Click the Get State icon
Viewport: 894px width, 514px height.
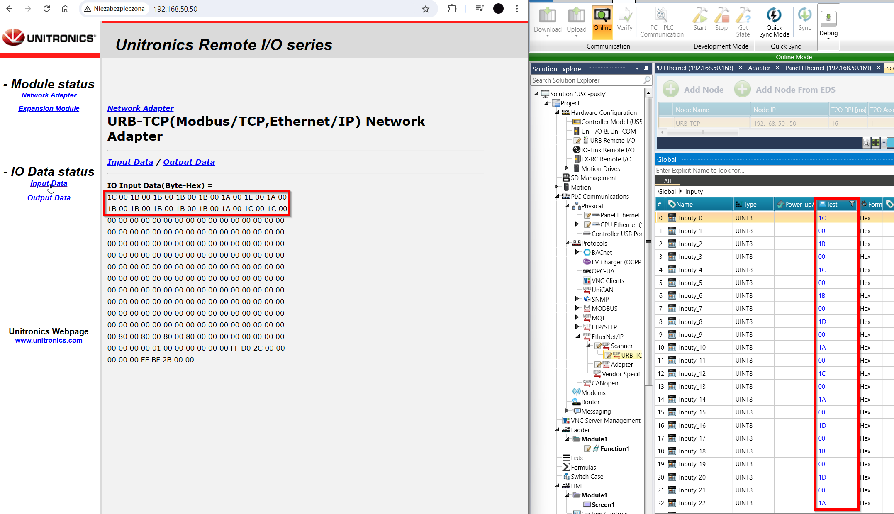743,23
